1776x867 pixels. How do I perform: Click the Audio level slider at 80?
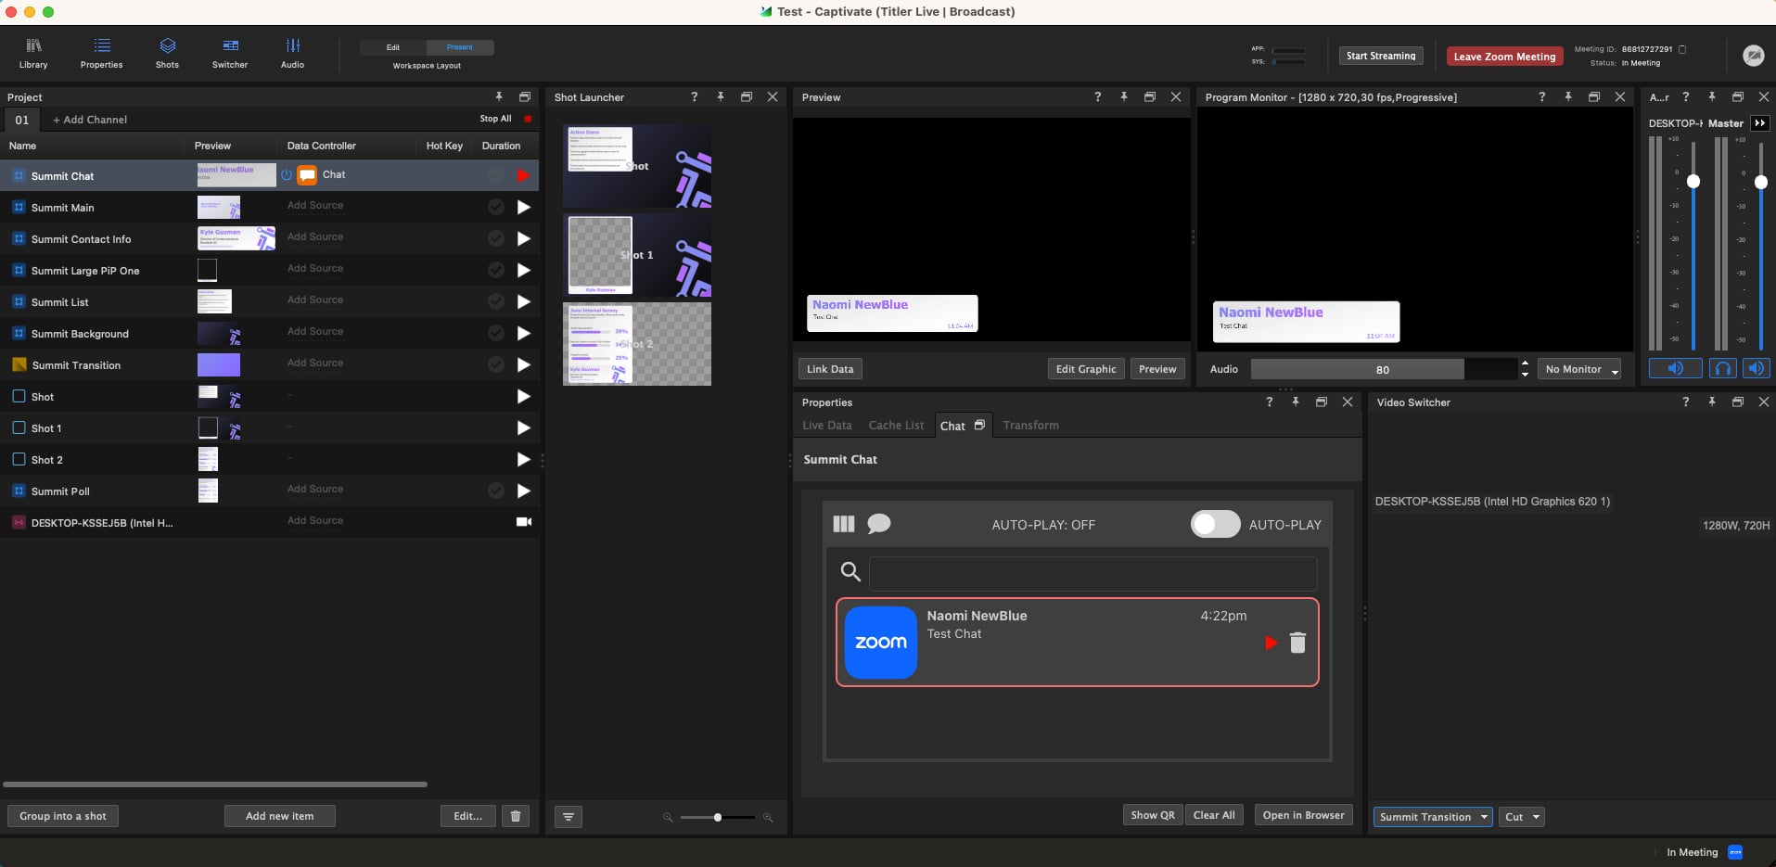click(x=1383, y=369)
